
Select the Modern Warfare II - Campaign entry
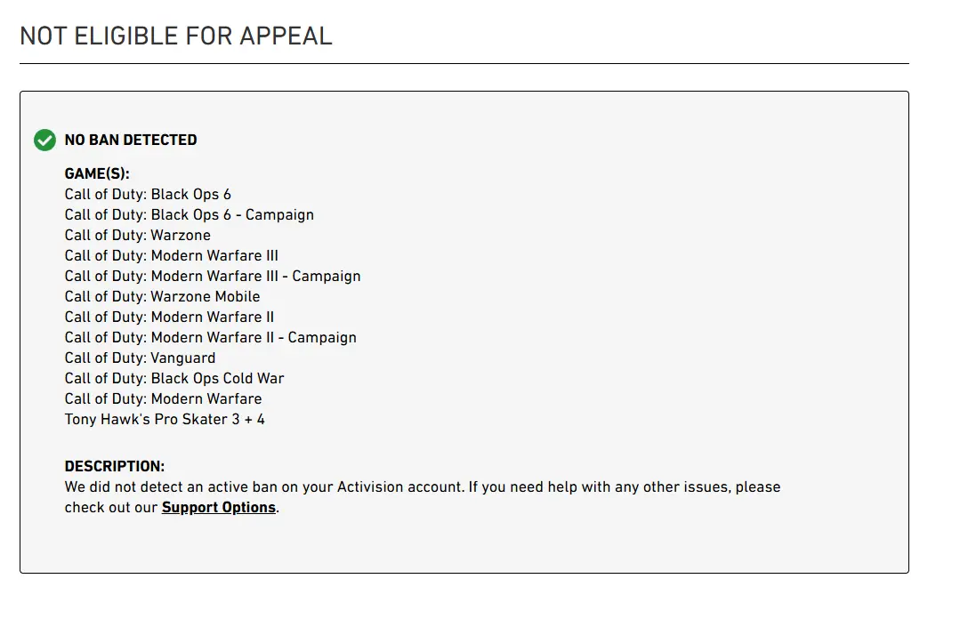(210, 338)
